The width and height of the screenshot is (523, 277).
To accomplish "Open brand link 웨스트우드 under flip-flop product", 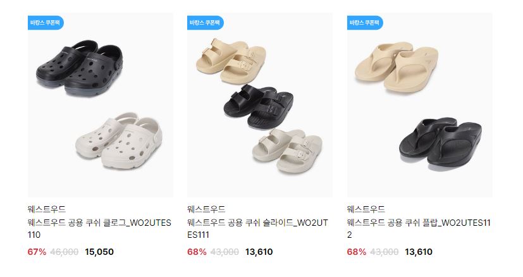I will [x=366, y=209].
